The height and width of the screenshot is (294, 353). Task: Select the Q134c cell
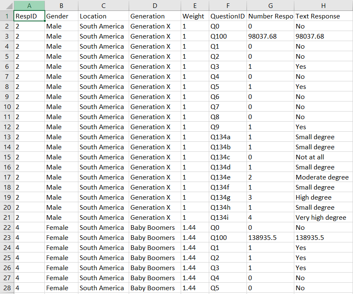[x=227, y=157]
